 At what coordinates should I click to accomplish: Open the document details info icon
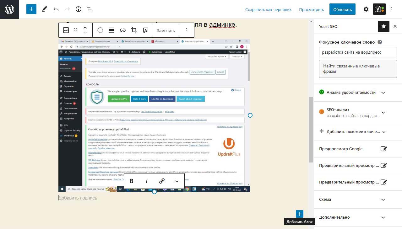click(79, 9)
